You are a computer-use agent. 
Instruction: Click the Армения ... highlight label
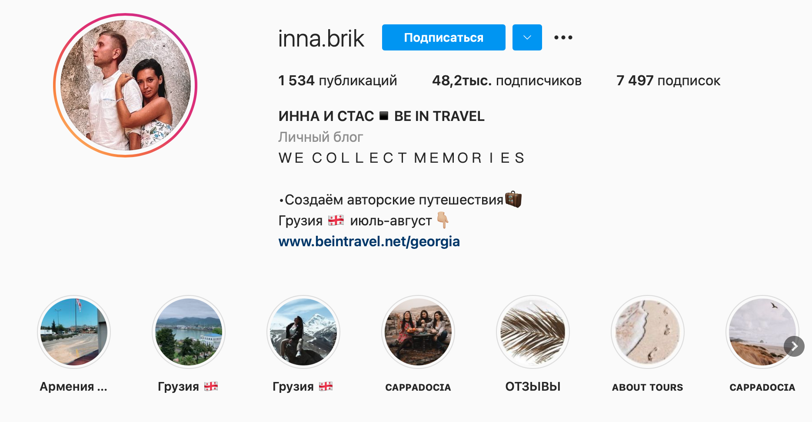[x=73, y=387]
